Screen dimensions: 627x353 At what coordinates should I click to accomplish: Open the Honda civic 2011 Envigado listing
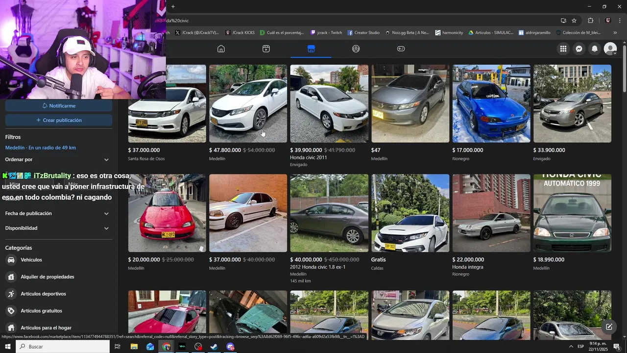pyautogui.click(x=329, y=116)
